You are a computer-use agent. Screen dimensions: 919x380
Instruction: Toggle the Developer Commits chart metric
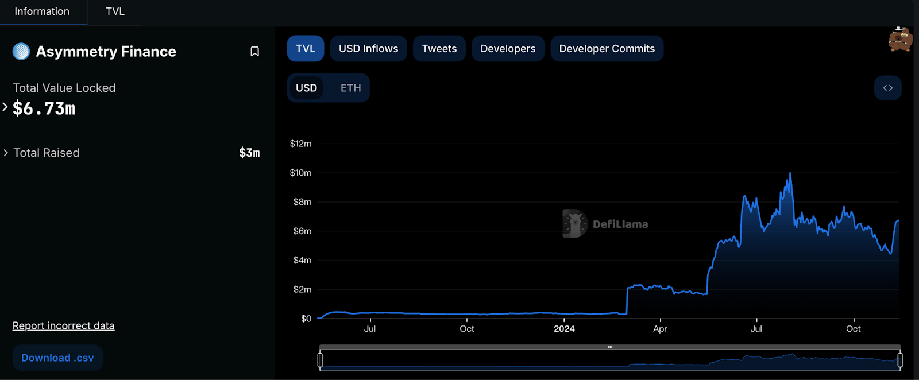point(607,49)
